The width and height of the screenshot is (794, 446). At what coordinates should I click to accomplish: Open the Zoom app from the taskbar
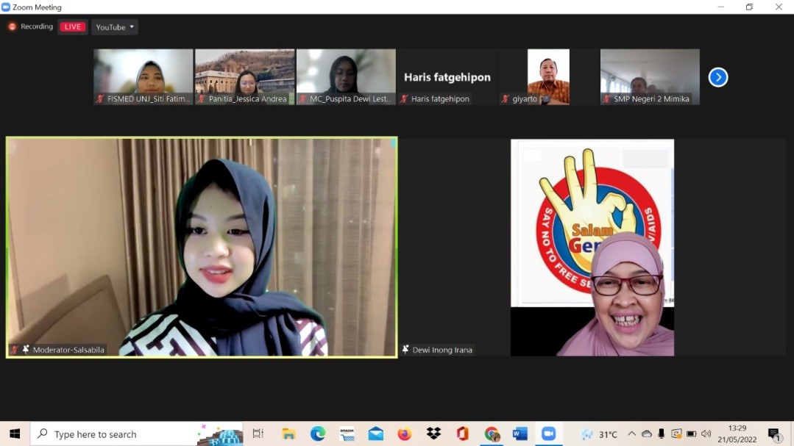point(549,434)
